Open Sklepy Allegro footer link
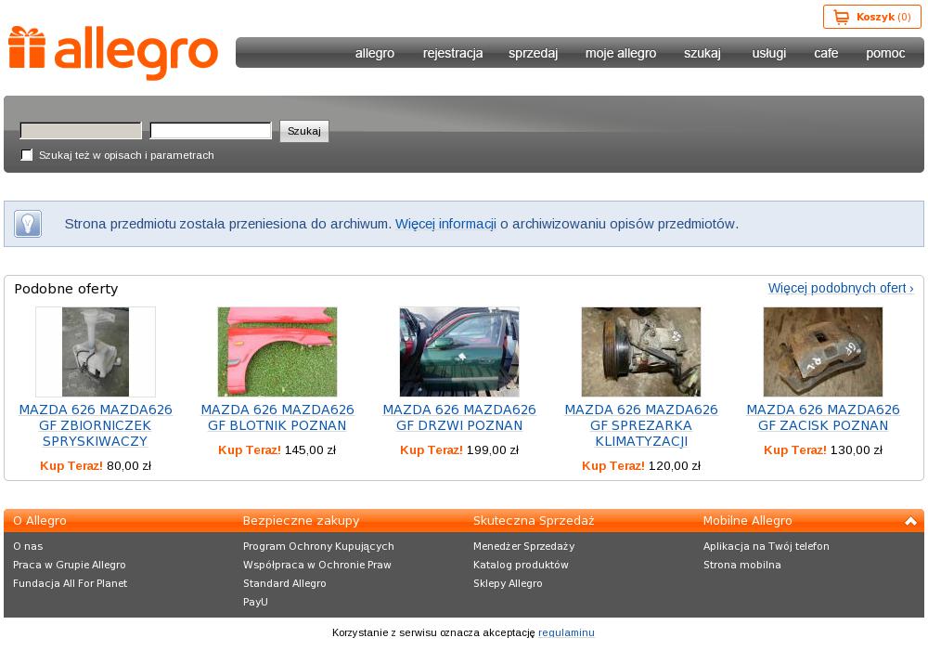Viewport: 928px width, 651px height. click(508, 583)
